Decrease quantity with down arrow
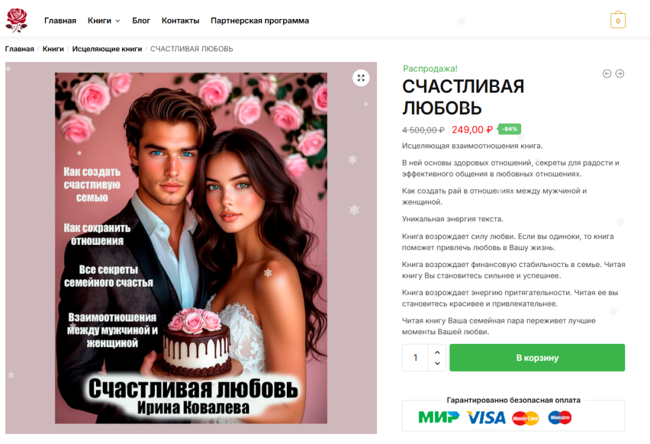The width and height of the screenshot is (650, 444). (x=437, y=363)
